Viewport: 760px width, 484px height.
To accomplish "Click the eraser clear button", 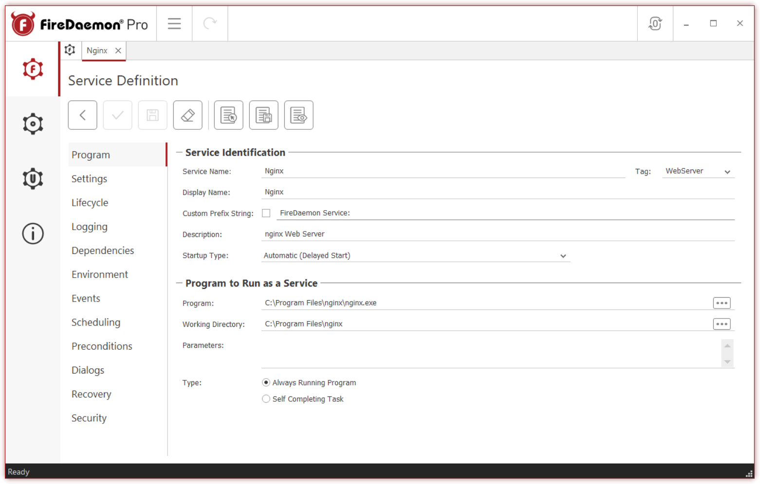I will coord(188,115).
